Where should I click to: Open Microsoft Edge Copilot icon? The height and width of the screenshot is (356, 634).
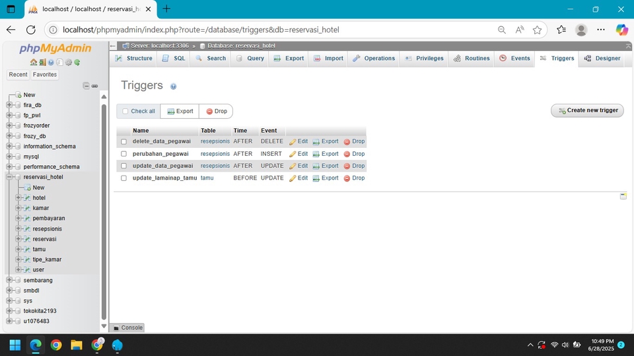click(x=621, y=30)
